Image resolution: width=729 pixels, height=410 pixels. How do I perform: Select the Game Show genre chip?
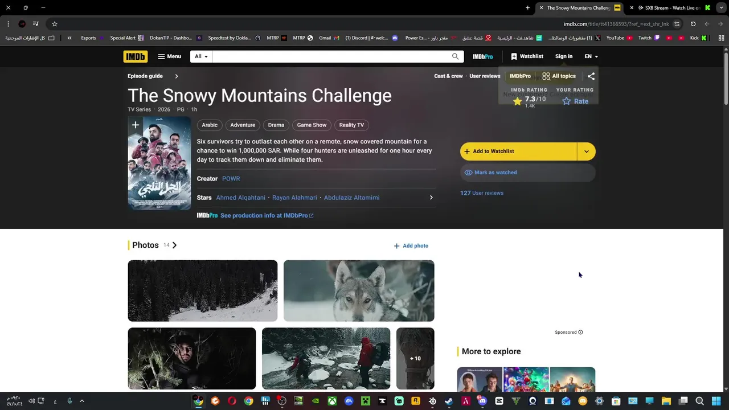312,125
